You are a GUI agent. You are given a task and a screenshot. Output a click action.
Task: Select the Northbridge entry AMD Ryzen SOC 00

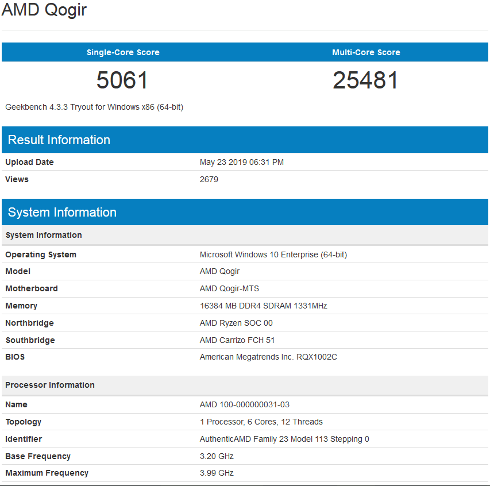[236, 323]
